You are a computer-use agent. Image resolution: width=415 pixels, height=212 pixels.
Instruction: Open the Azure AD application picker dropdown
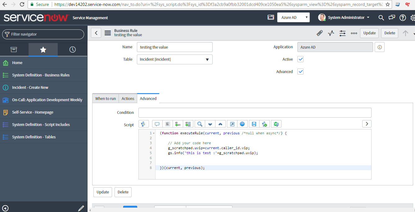point(293,18)
